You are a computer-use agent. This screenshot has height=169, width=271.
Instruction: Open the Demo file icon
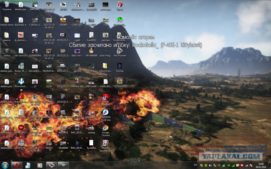7,52
